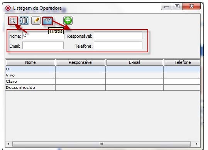
Task: Click the magnifying glass search icon
Action: [13, 21]
